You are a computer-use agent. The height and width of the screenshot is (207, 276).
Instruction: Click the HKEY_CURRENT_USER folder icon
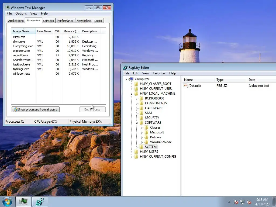136,89
